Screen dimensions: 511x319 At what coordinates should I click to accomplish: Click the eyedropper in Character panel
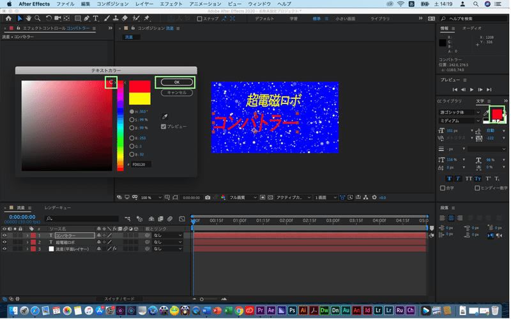(x=486, y=113)
